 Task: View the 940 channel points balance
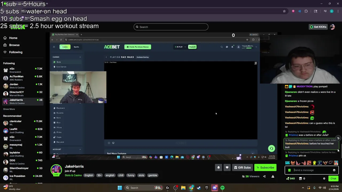click(290, 178)
